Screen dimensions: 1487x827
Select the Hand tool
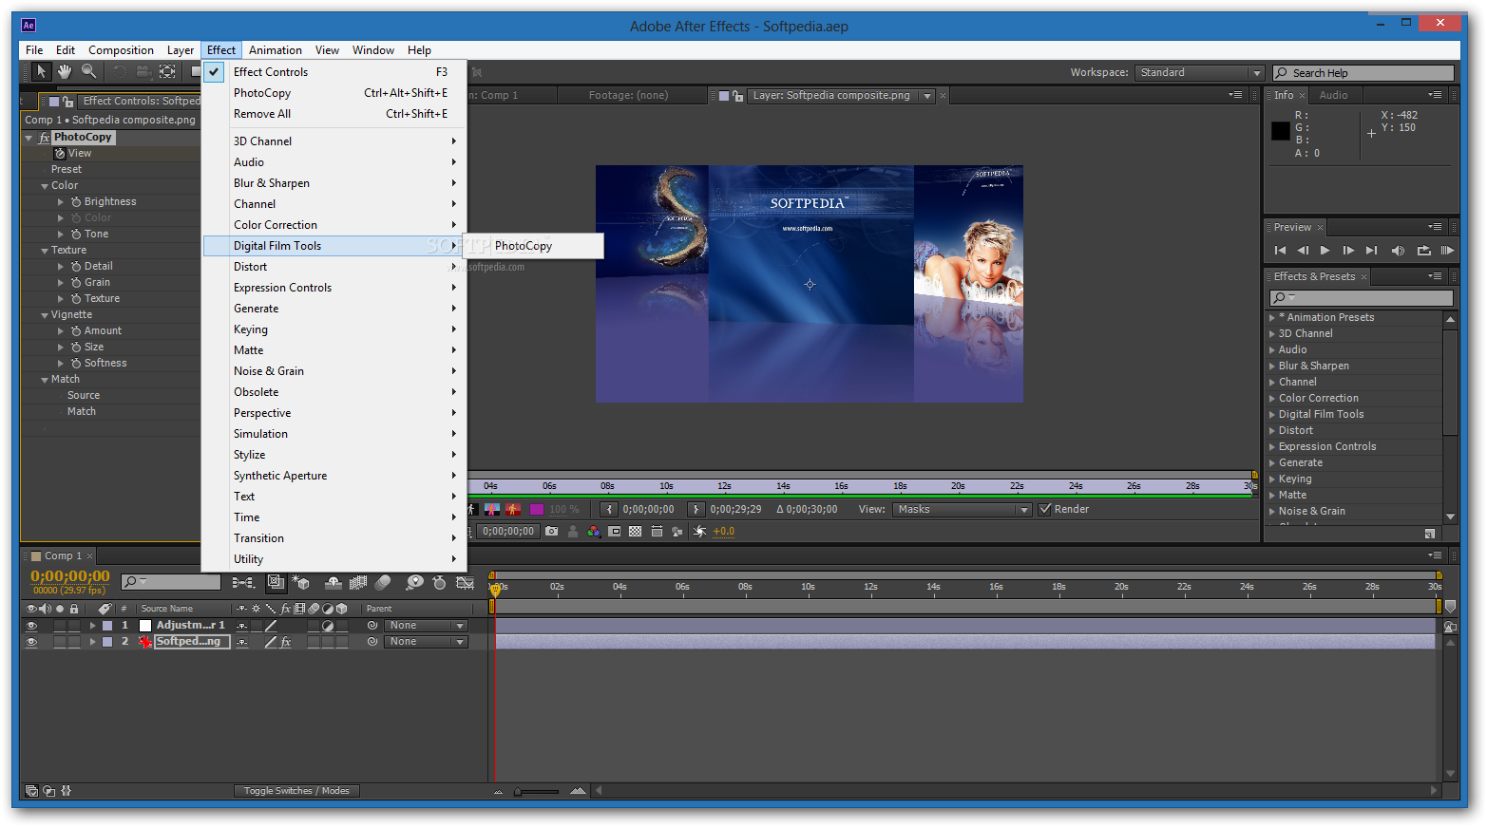[65, 71]
